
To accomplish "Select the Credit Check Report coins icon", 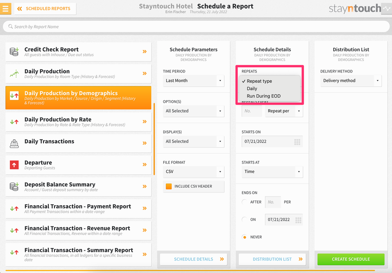I will pos(14,52).
